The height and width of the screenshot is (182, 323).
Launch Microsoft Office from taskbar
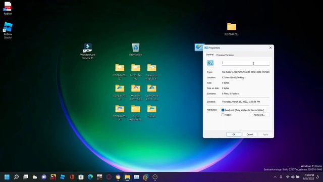(x=72, y=177)
